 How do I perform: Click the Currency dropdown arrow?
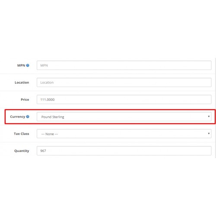click(209, 116)
